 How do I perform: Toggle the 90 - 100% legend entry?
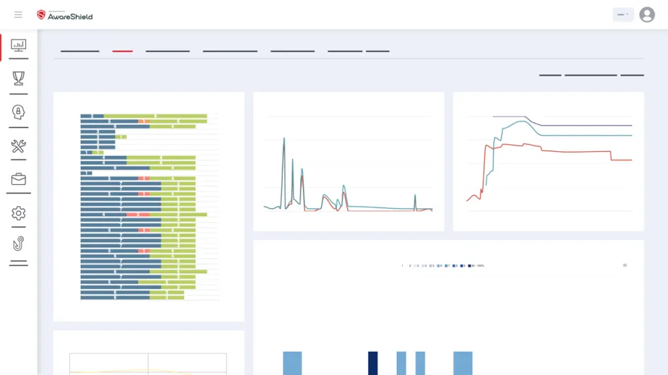click(x=476, y=266)
